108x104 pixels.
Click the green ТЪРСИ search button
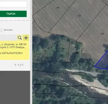click(13, 14)
